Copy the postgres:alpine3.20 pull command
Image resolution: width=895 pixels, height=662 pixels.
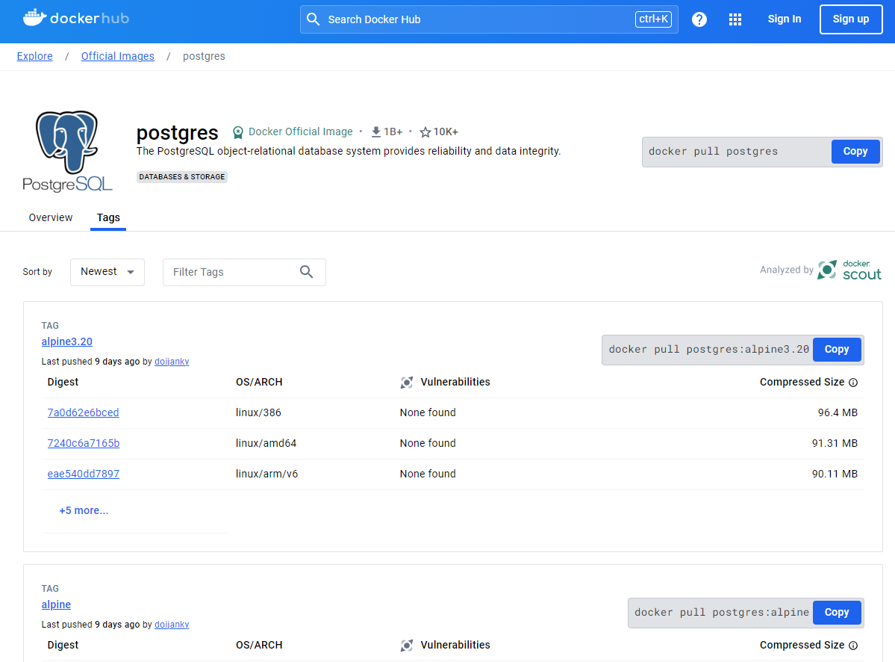pyautogui.click(x=836, y=350)
